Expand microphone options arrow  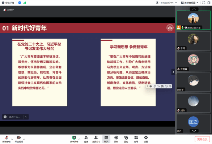(x=12, y=139)
